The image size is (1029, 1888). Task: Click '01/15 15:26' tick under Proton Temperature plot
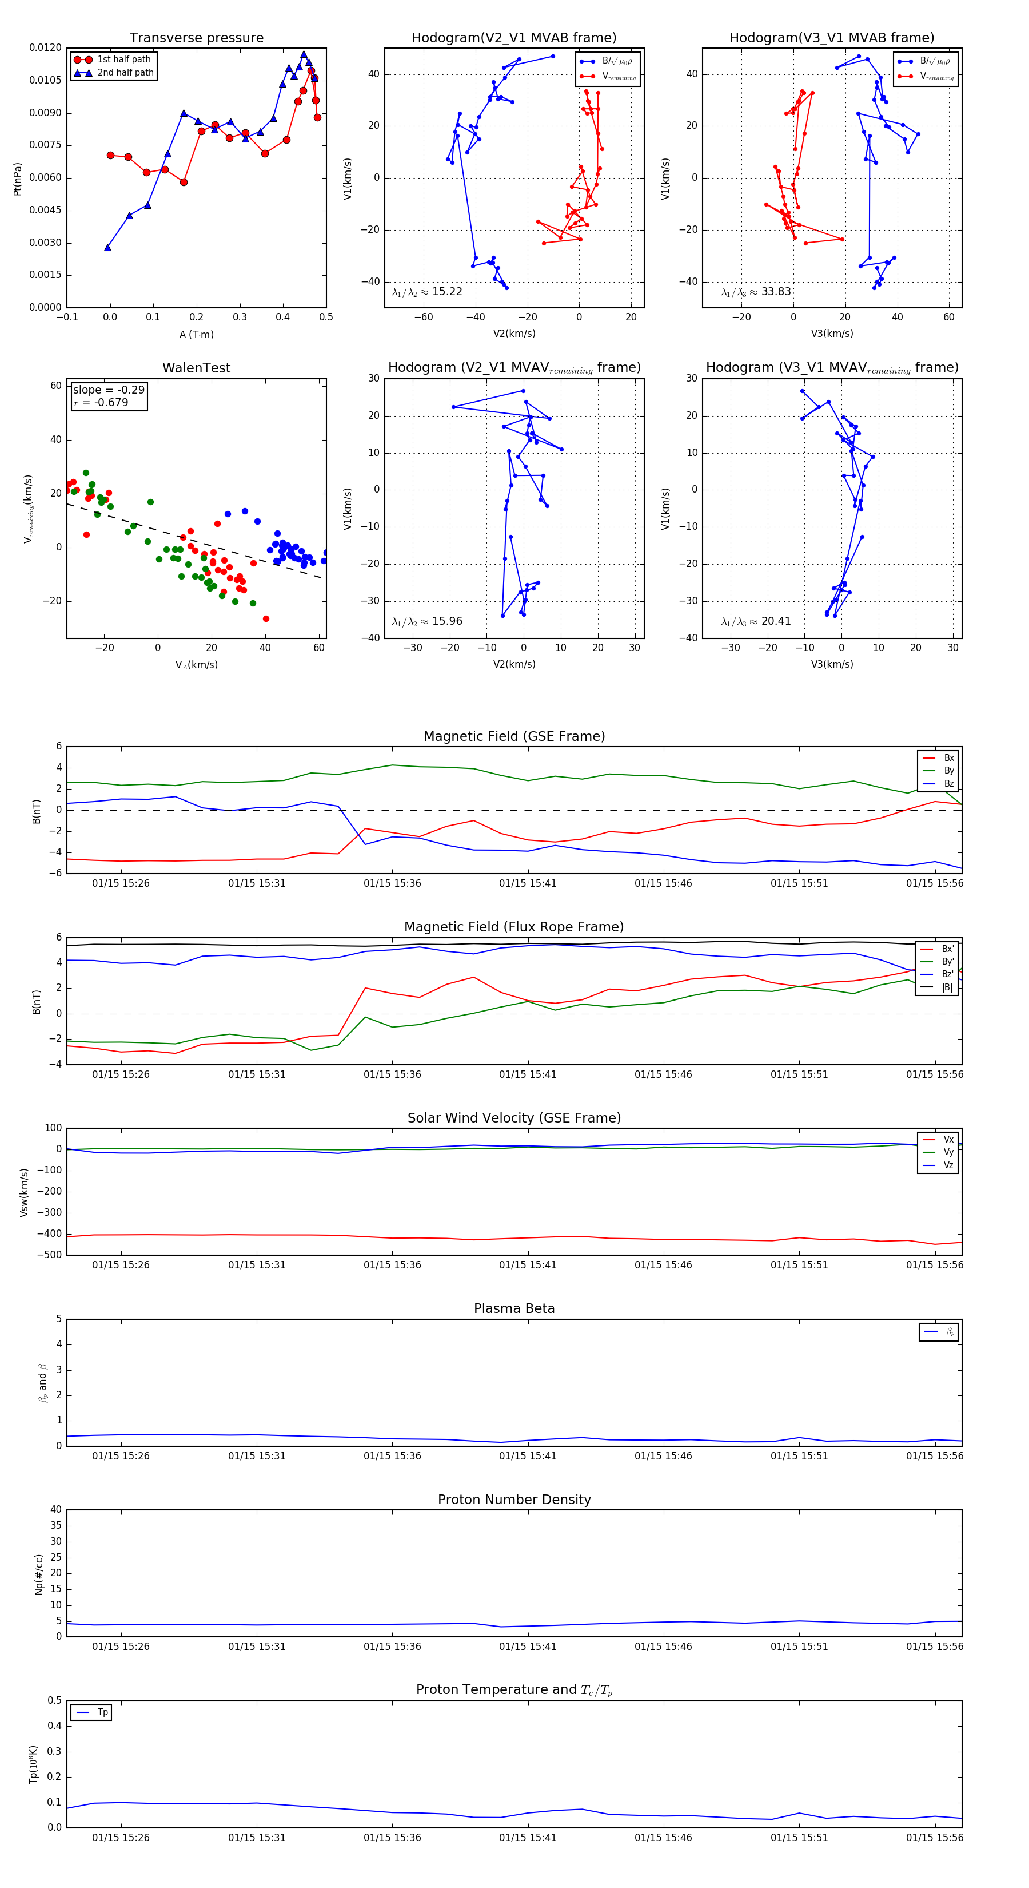click(121, 1838)
